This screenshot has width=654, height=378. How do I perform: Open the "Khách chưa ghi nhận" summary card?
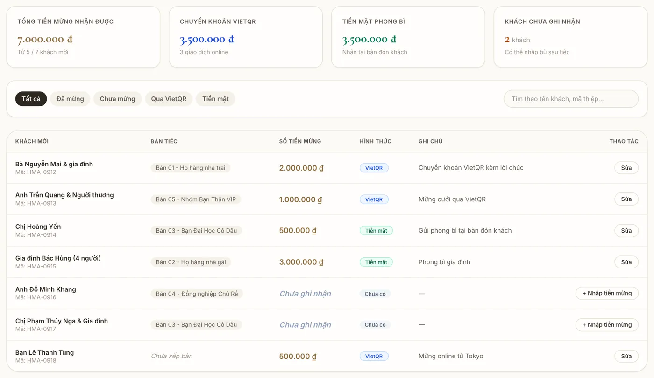pos(570,37)
